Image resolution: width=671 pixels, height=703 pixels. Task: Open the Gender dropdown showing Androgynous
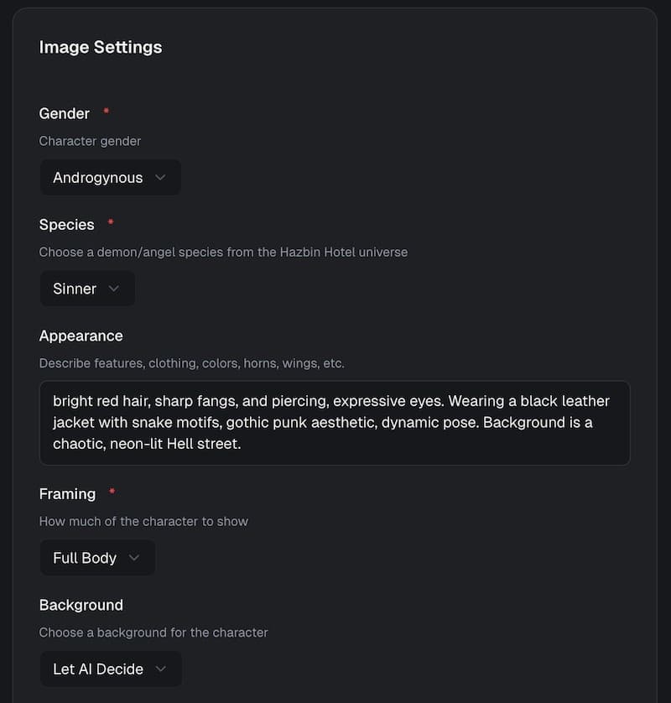click(110, 178)
